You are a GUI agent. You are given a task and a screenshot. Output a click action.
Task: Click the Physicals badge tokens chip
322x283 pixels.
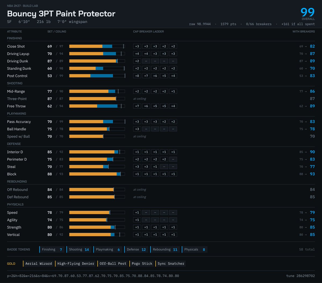[195, 249]
